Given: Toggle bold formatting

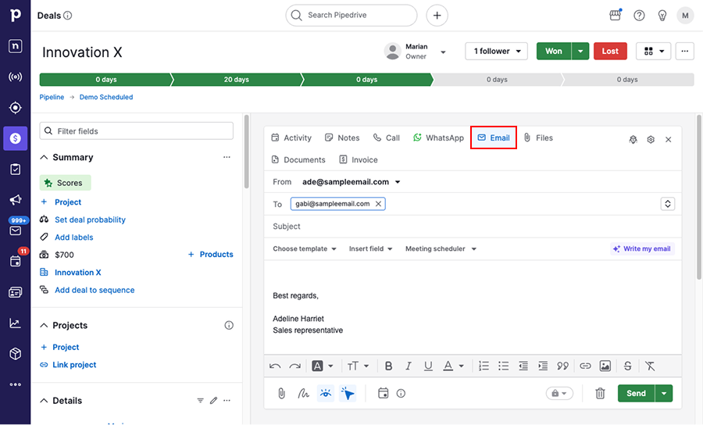Looking at the screenshot, I should pos(389,366).
